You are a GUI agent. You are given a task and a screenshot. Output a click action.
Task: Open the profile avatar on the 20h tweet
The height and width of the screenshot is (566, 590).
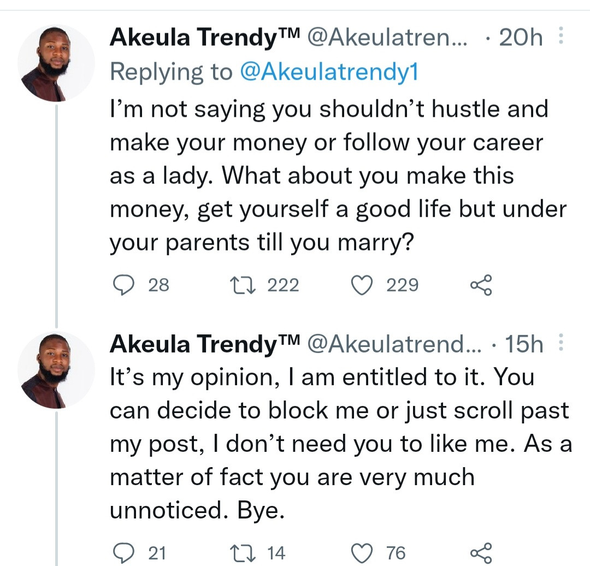click(56, 63)
